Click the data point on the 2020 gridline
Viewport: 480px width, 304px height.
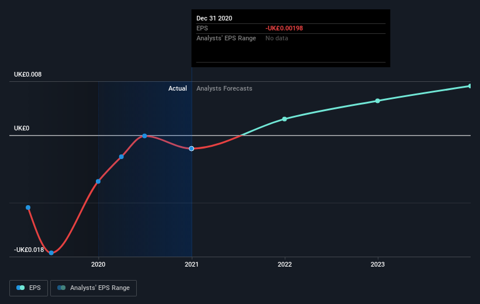98,182
